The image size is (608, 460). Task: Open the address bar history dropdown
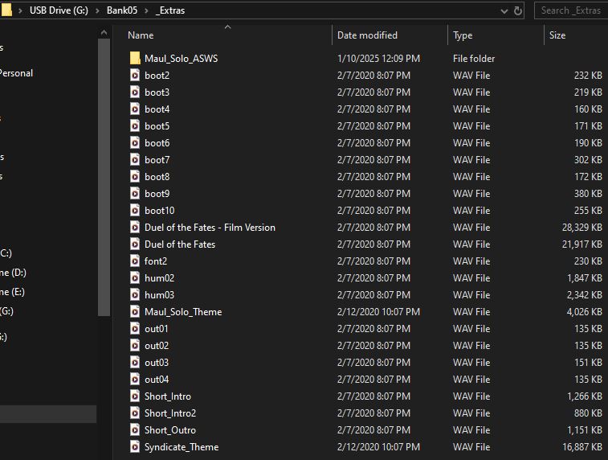504,10
